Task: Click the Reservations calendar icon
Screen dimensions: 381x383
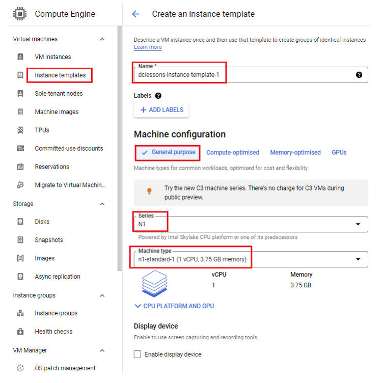Action: pos(20,167)
